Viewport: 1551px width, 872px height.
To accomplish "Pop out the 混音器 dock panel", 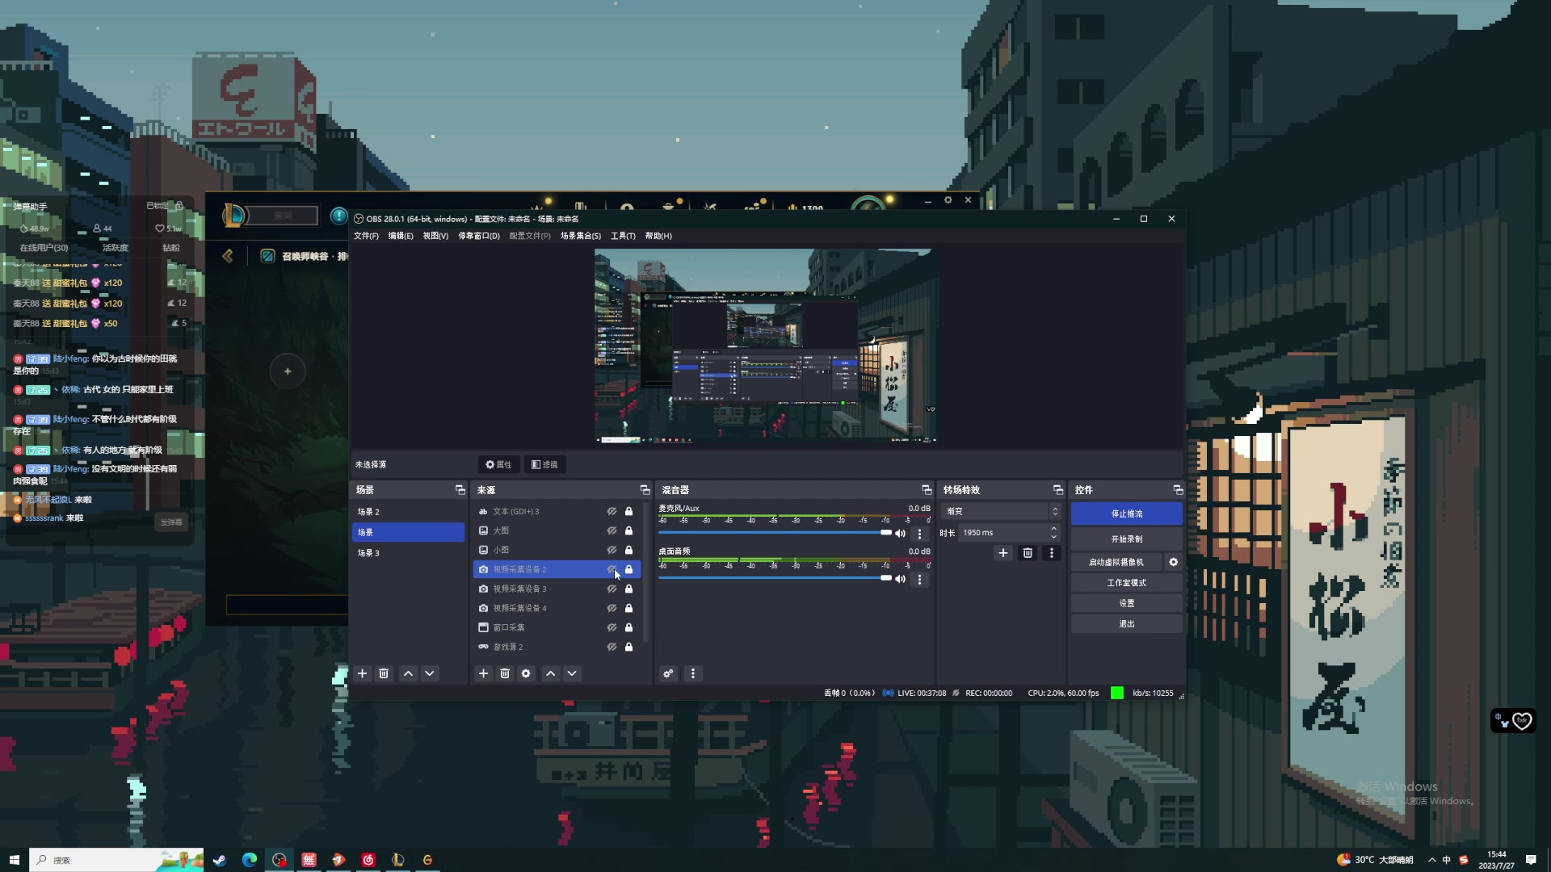I will pos(927,490).
